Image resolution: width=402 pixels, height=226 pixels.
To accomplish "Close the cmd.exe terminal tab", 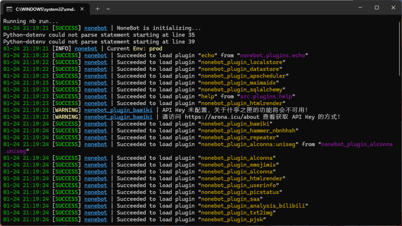I will [82, 9].
